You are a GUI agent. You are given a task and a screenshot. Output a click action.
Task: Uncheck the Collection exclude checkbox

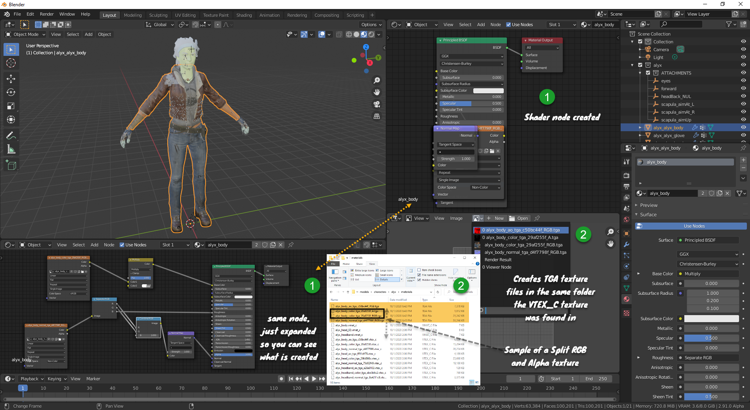(640, 42)
